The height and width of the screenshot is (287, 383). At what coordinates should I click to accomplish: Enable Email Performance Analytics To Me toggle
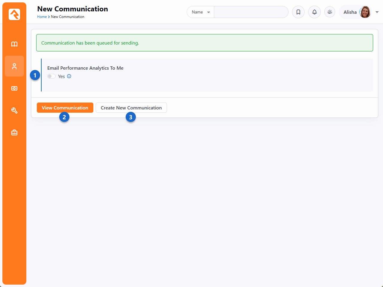click(51, 76)
